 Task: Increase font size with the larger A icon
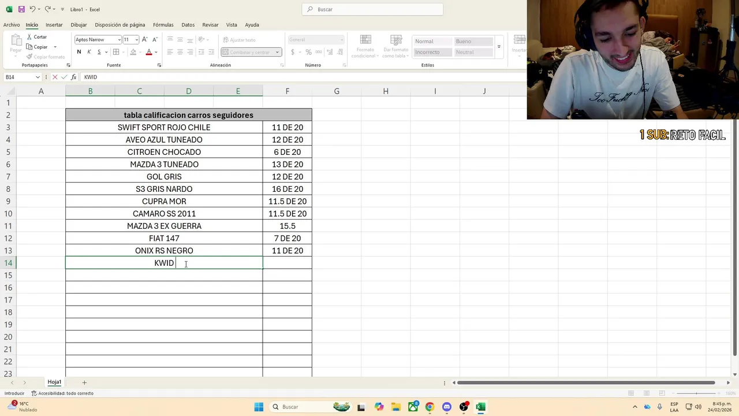[x=145, y=39]
